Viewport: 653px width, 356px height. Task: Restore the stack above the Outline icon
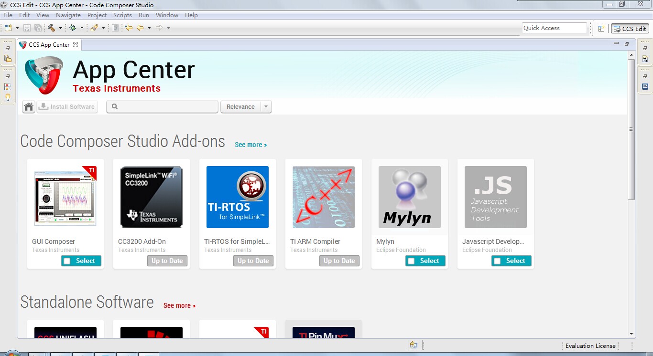[x=645, y=49]
